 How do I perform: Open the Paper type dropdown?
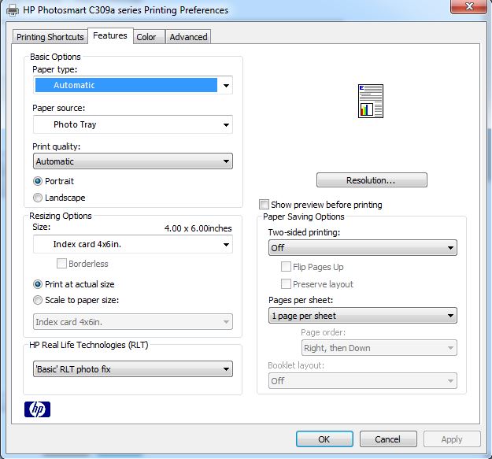click(133, 85)
